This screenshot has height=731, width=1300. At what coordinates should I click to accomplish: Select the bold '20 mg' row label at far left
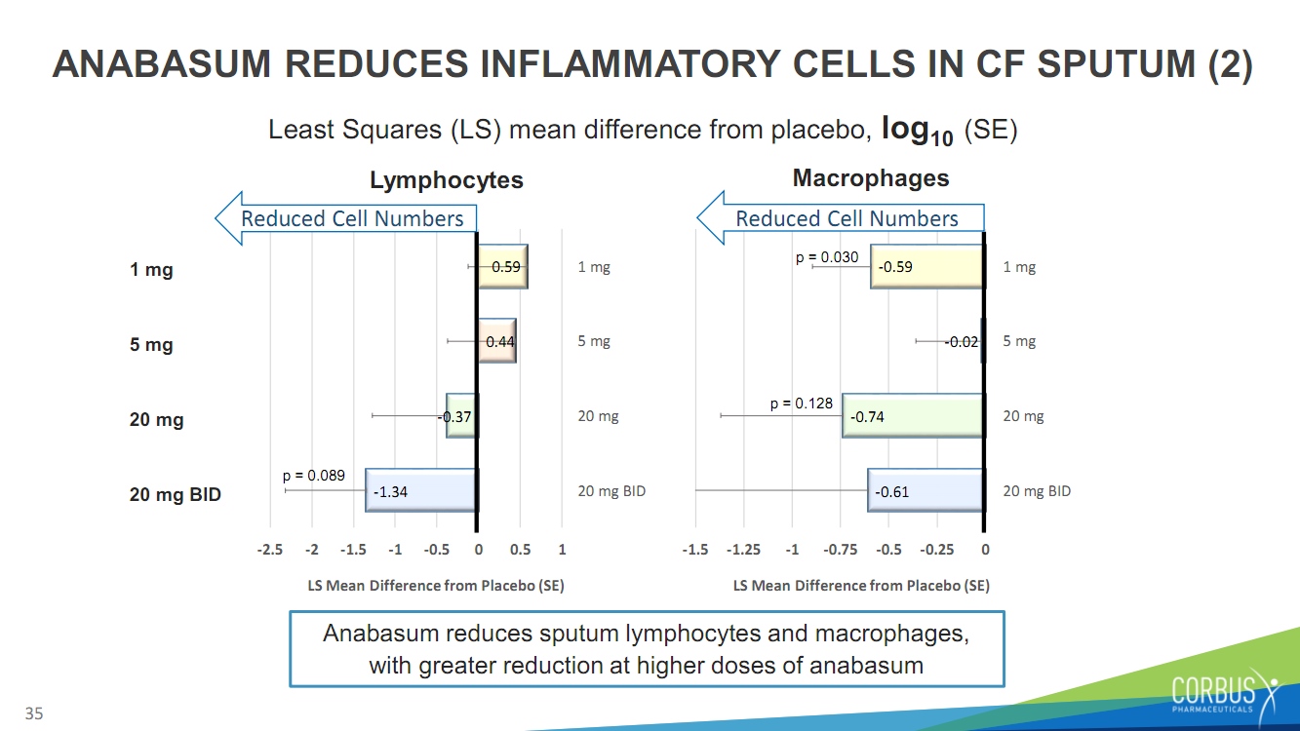[157, 420]
